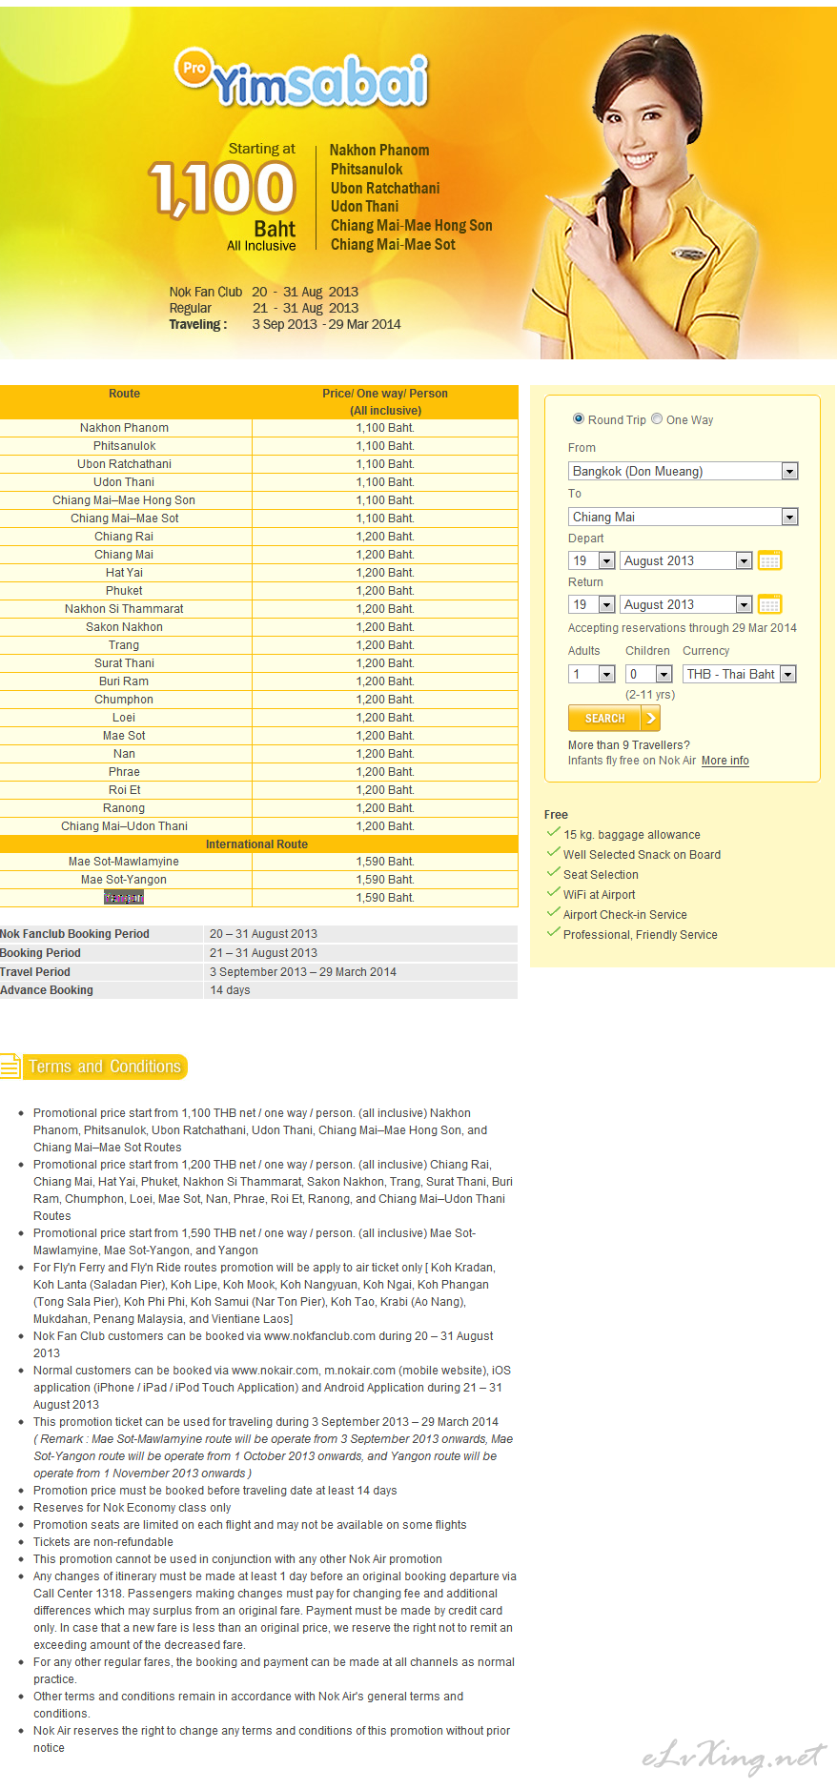Viewport: 837px width, 1789px height.
Task: Click the Advance Booking label
Action: point(47,990)
